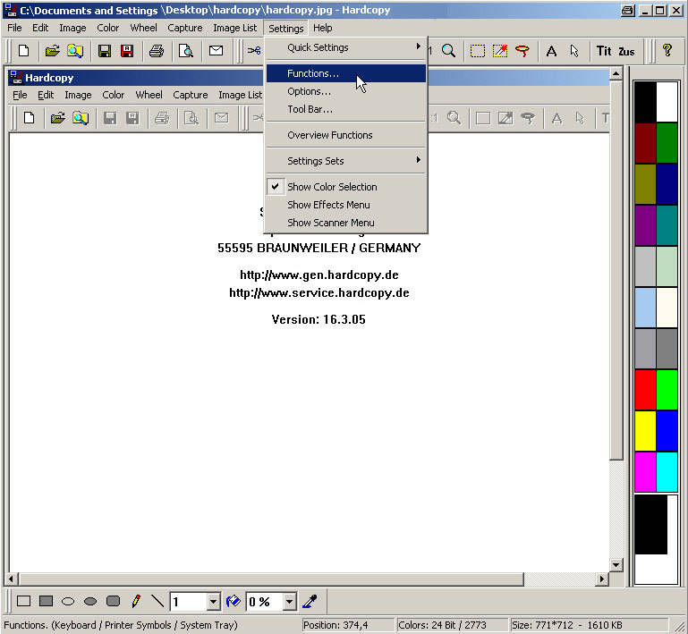The image size is (688, 634).
Task: Pick the cyan color swatch
Action: (x=667, y=471)
